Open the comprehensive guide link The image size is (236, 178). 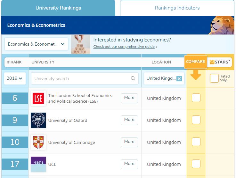click(x=124, y=47)
